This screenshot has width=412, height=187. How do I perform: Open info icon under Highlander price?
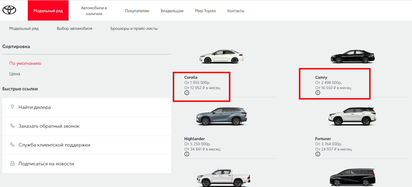187,154
